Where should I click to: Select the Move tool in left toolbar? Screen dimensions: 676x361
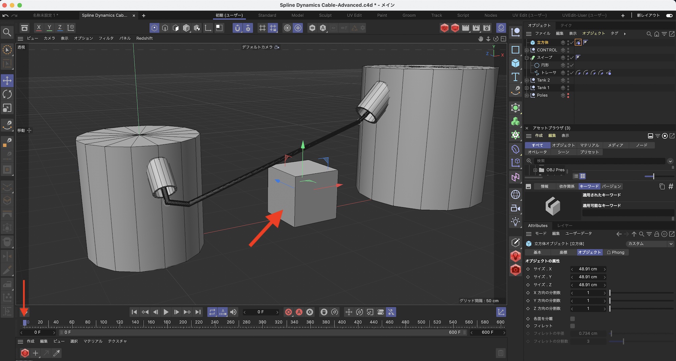(7, 81)
